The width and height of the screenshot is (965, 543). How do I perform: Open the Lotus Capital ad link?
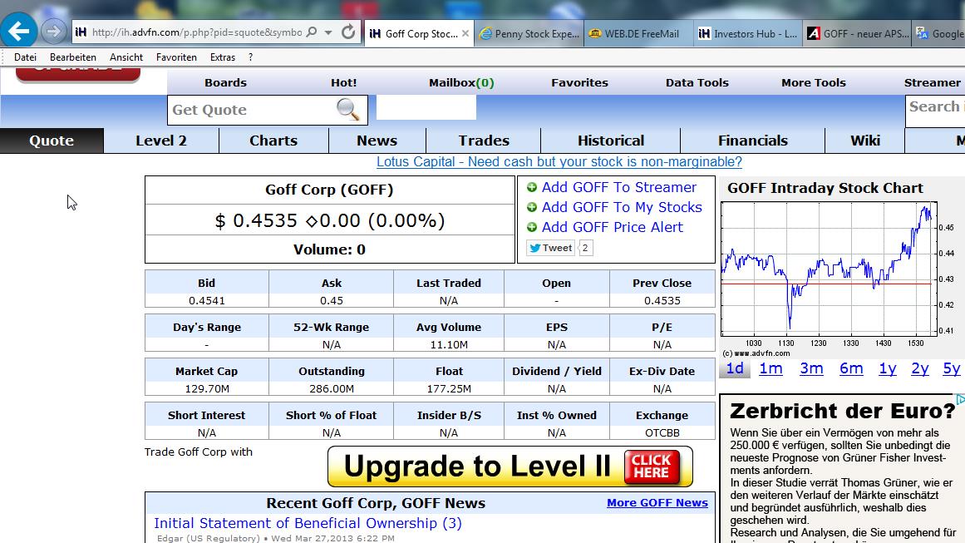pos(559,162)
